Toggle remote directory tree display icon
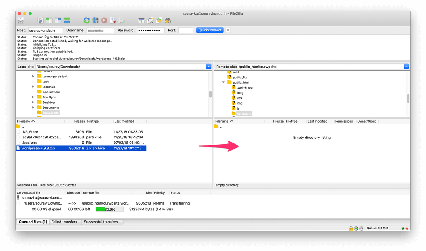 pyautogui.click(x=58, y=20)
